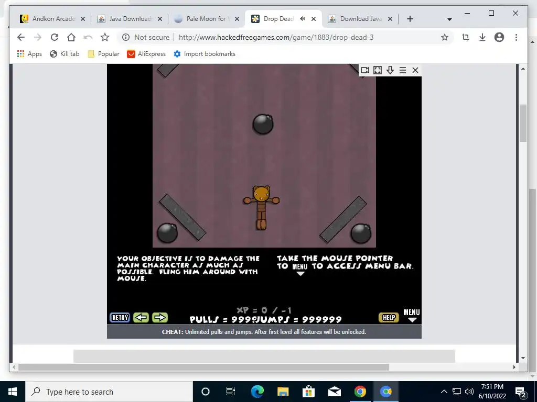This screenshot has width=537, height=402.
Task: Open notification center icon
Action: (521, 392)
